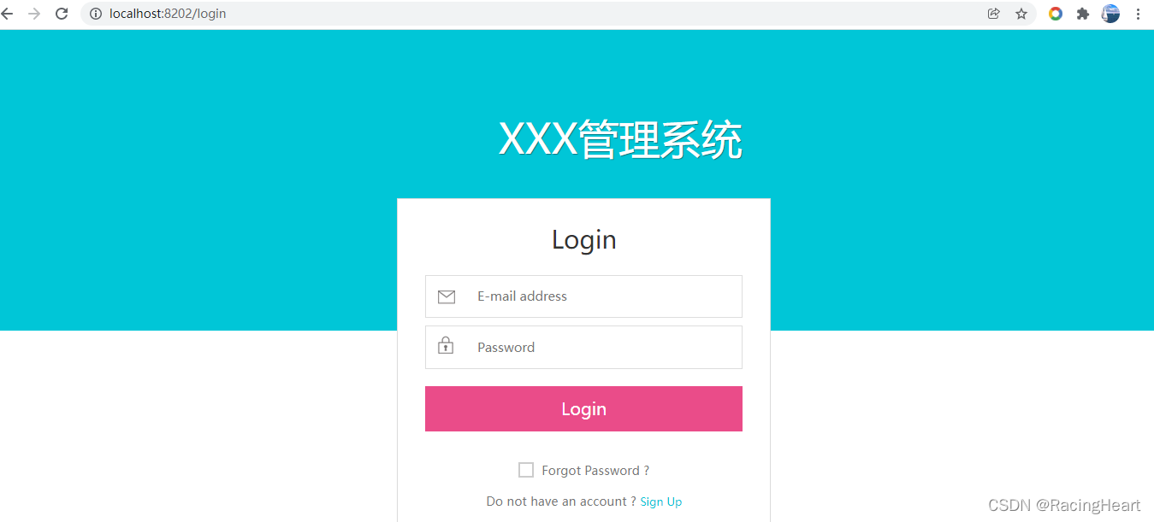Image resolution: width=1154 pixels, height=522 pixels.
Task: Click the pink Login button
Action: (583, 408)
